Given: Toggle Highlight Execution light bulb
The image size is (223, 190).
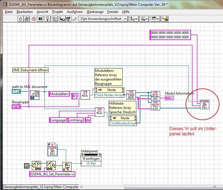Looking at the screenshot, I should [x=48, y=19].
